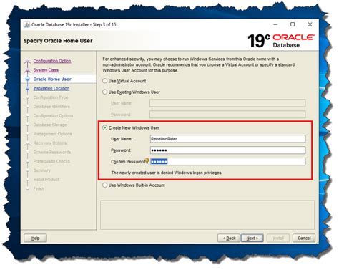
Task: Click the Summary step label
Action: coord(41,170)
